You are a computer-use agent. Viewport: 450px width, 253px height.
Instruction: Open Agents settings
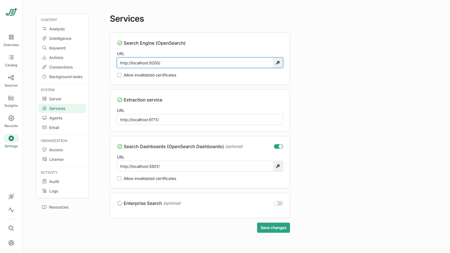pos(62,118)
